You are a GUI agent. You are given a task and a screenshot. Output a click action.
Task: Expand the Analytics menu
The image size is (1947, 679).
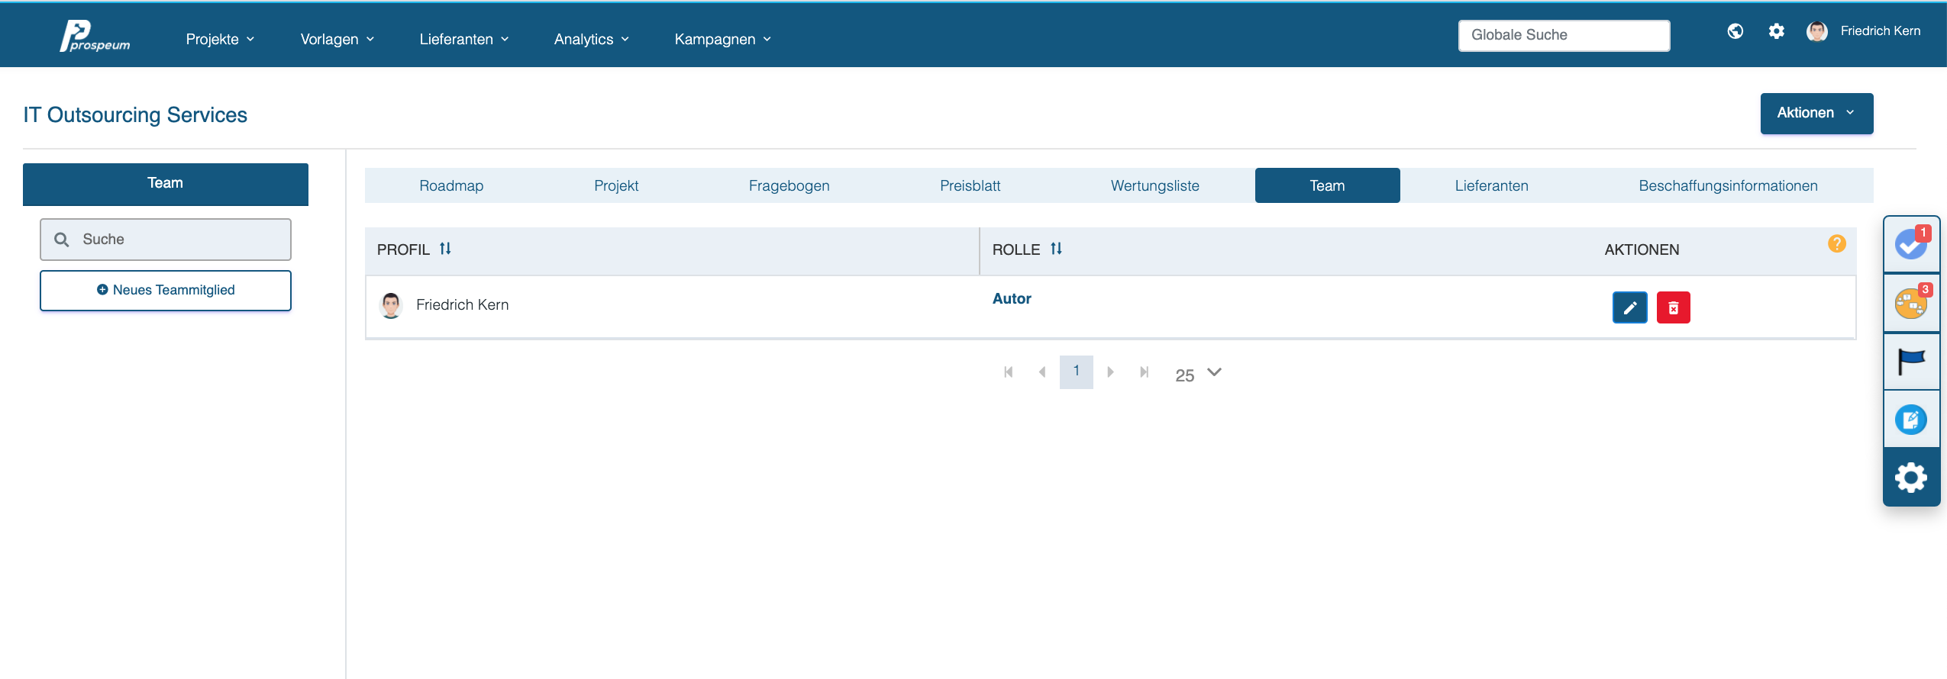(x=592, y=39)
